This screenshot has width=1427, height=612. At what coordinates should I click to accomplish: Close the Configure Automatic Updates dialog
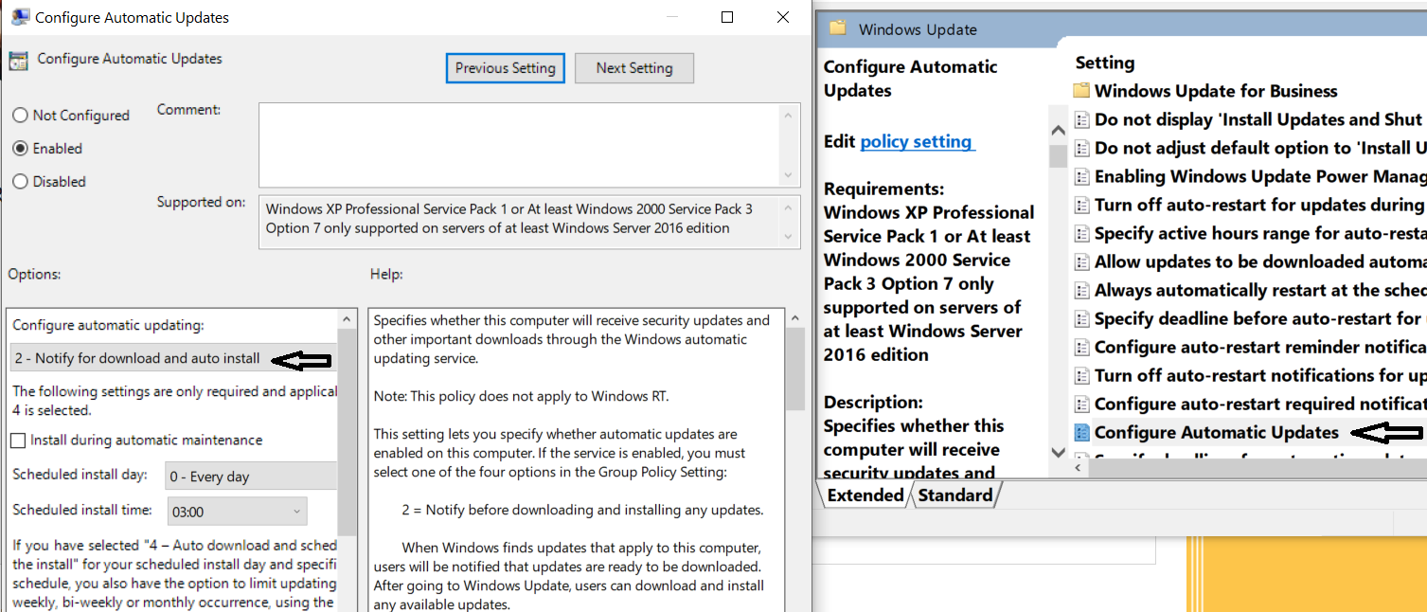pos(783,16)
